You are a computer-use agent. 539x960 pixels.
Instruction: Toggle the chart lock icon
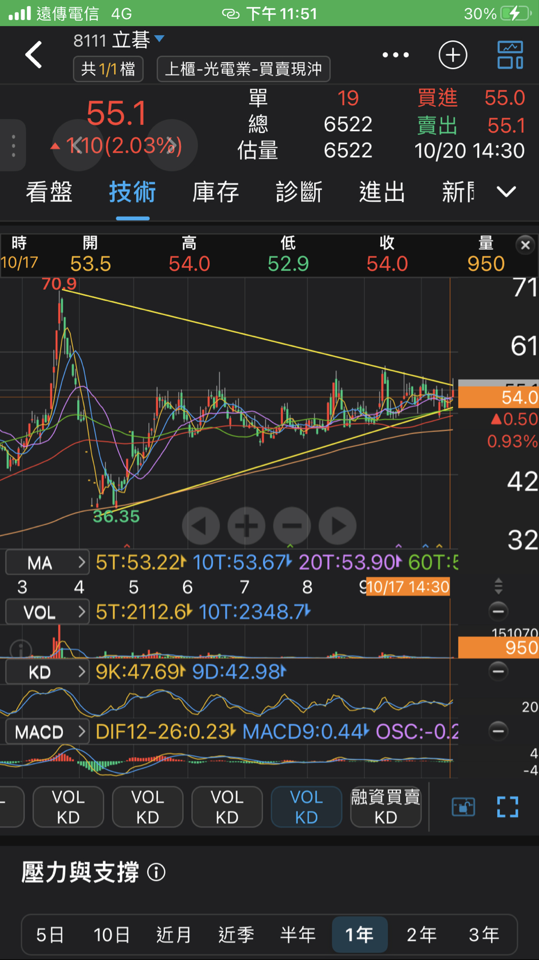click(x=463, y=807)
